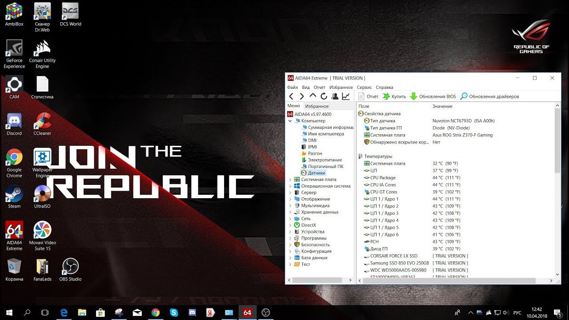The width and height of the screenshot is (569, 320).
Task: Switch to the Избранное tab
Action: [x=317, y=106]
